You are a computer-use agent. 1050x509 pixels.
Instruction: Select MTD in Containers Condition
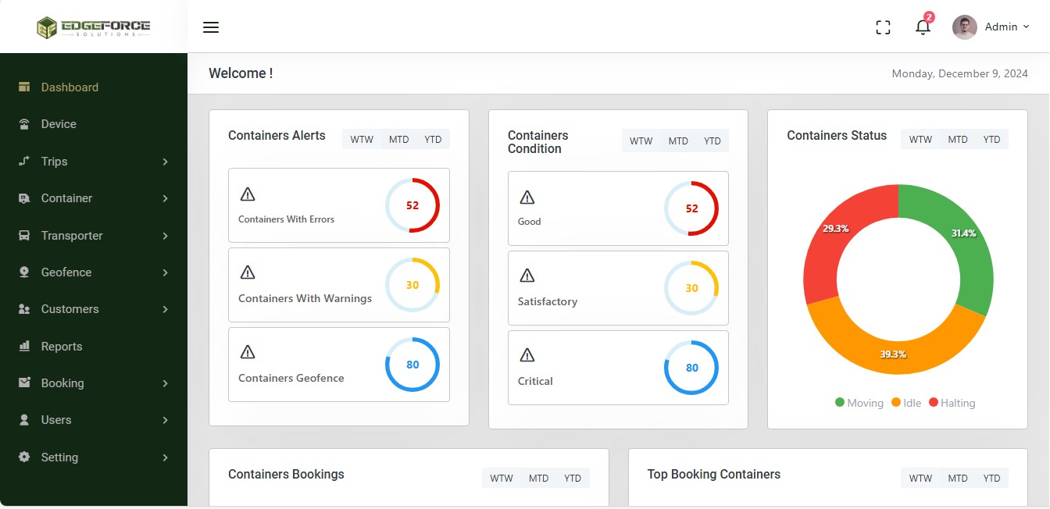pos(678,141)
